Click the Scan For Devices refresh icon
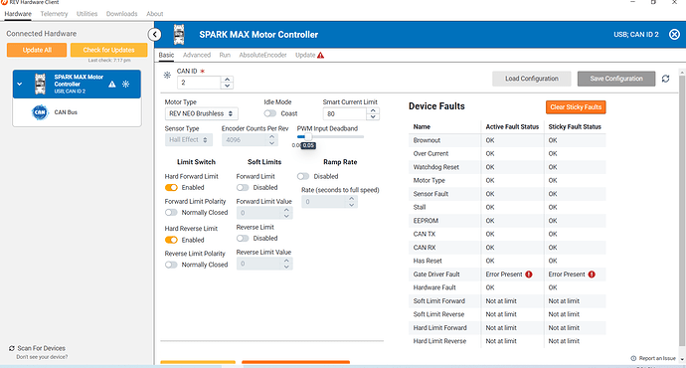 pos(12,348)
